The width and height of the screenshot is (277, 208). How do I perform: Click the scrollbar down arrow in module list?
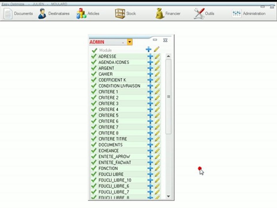[168, 196]
